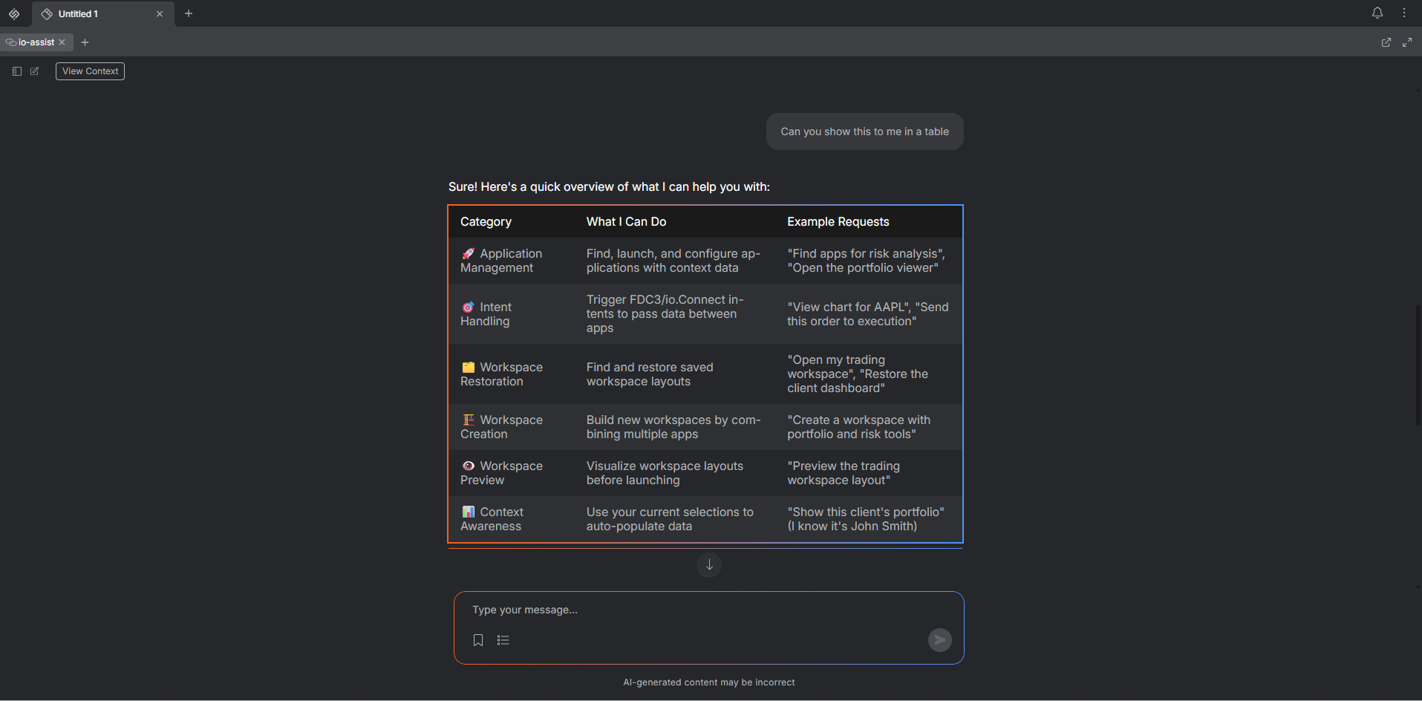
Task: Click the 'Preview the trading workspace layout' example
Action: point(844,473)
